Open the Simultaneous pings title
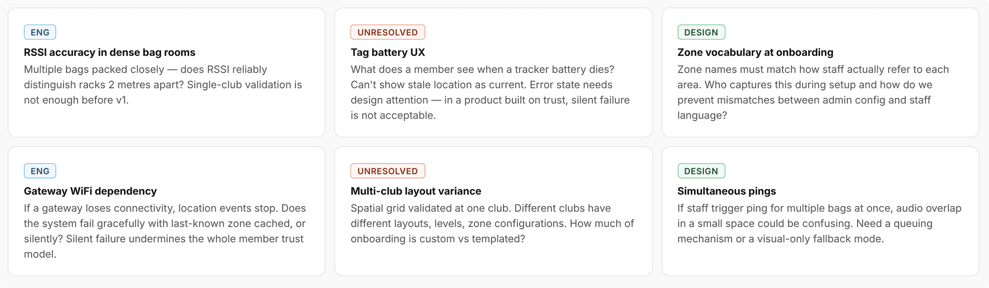This screenshot has height=288, width=989. (x=726, y=191)
